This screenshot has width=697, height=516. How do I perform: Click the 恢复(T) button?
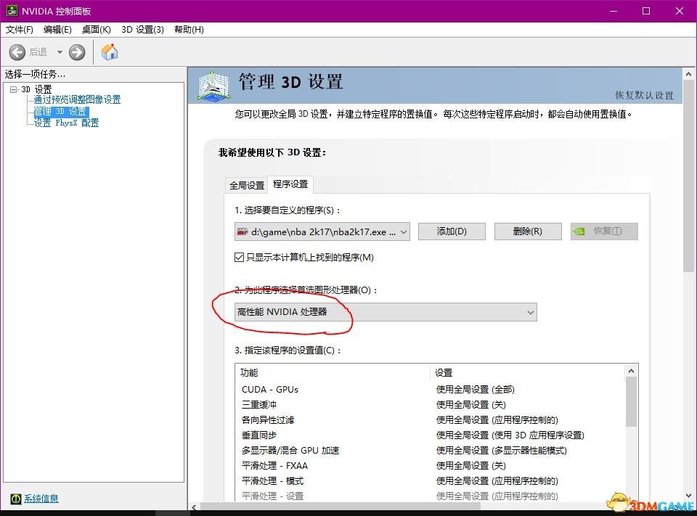(604, 232)
